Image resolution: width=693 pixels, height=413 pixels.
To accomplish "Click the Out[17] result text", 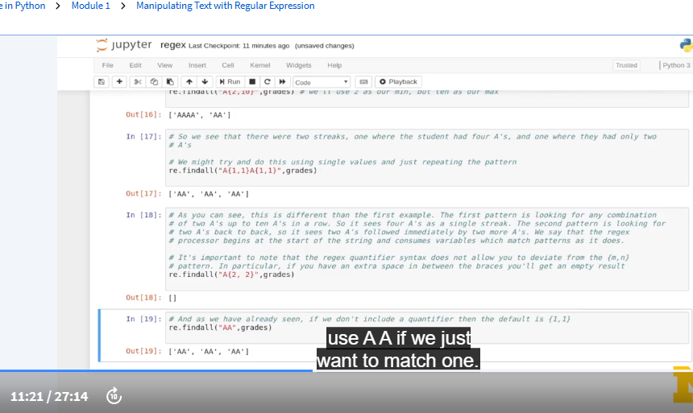I will click(209, 194).
